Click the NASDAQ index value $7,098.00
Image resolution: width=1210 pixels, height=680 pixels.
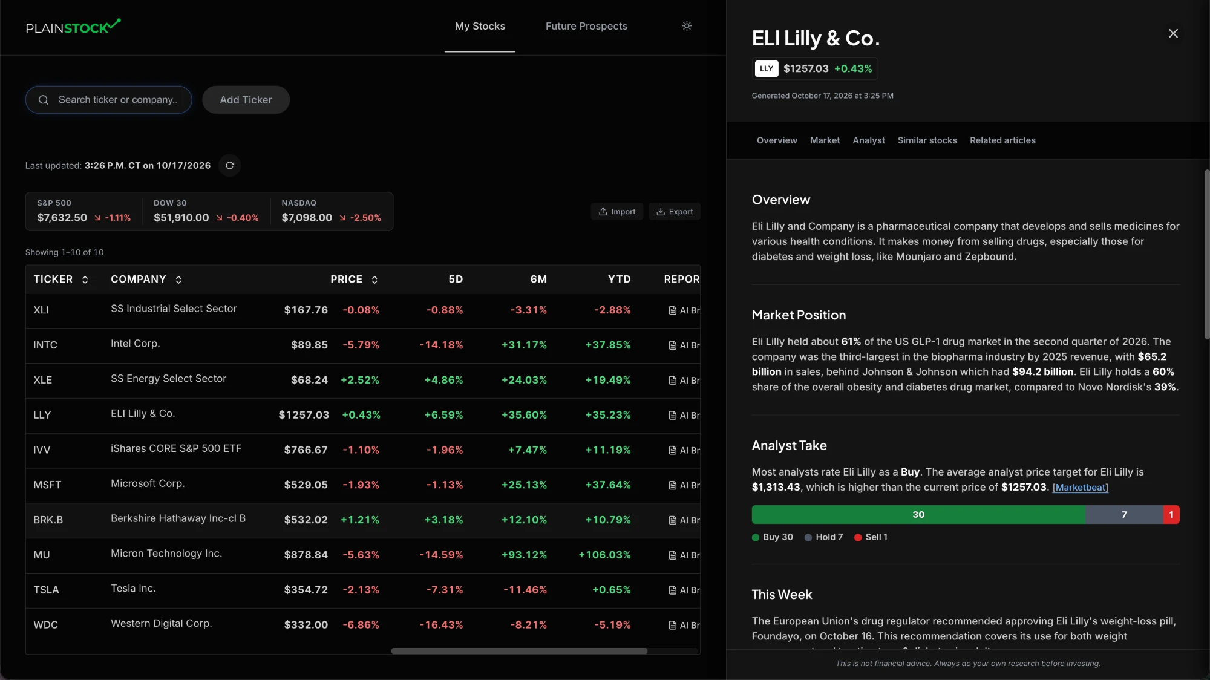[307, 218]
